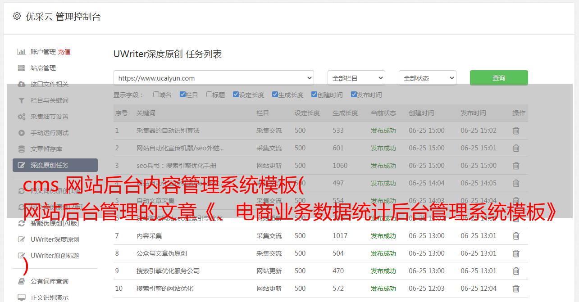Click the gear icon beside 优采云 管理控制台

[17, 16]
